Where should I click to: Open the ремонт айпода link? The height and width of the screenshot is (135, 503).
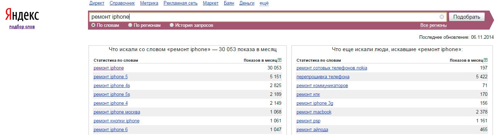312,130
